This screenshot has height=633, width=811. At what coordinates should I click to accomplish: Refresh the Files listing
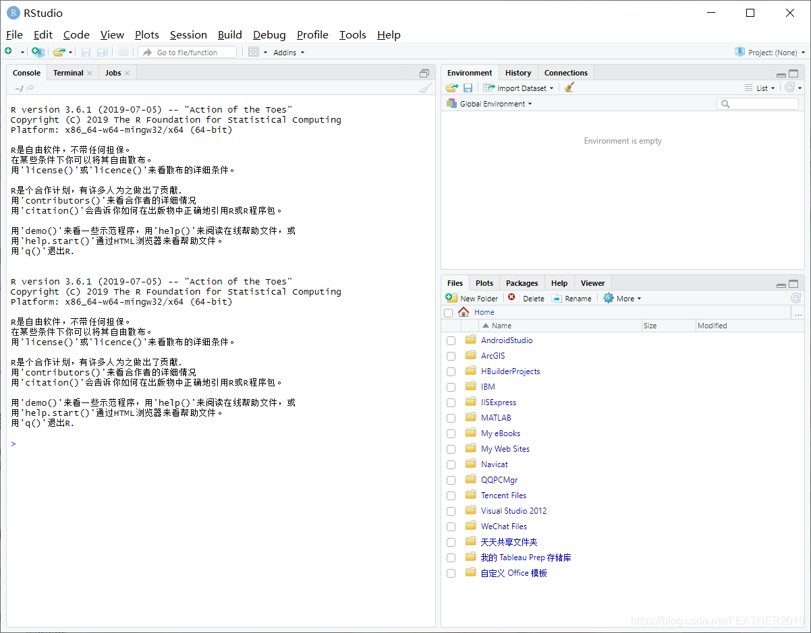(796, 298)
